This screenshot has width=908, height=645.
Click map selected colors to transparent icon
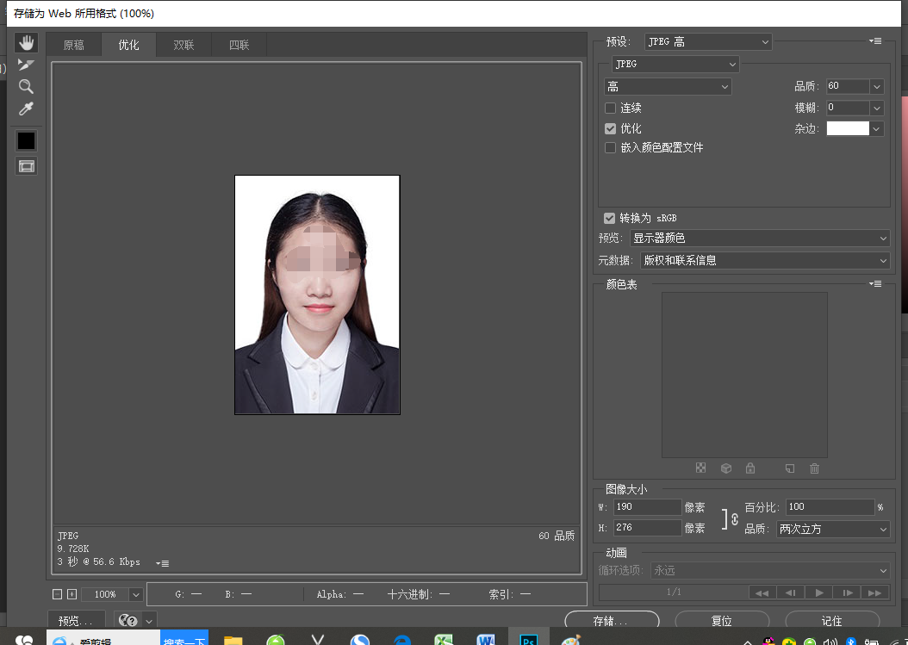pos(700,468)
